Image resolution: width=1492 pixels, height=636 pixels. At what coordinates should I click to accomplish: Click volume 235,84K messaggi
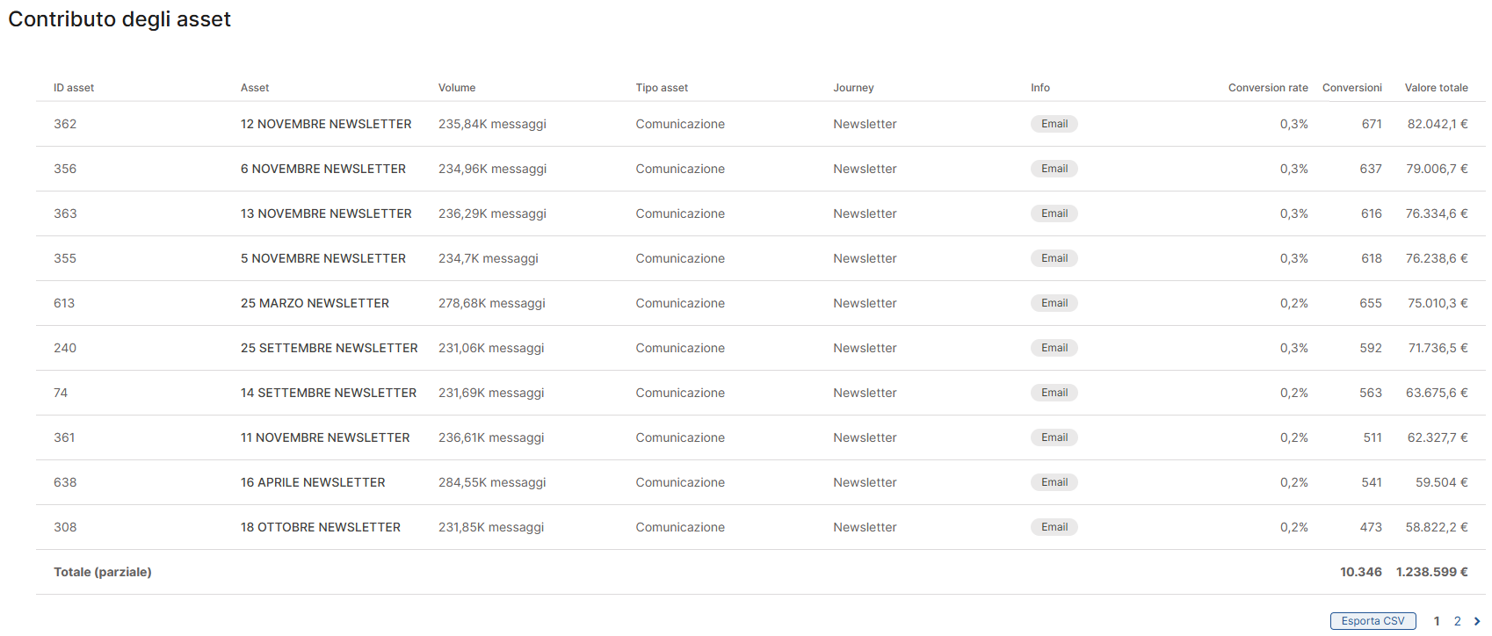492,124
